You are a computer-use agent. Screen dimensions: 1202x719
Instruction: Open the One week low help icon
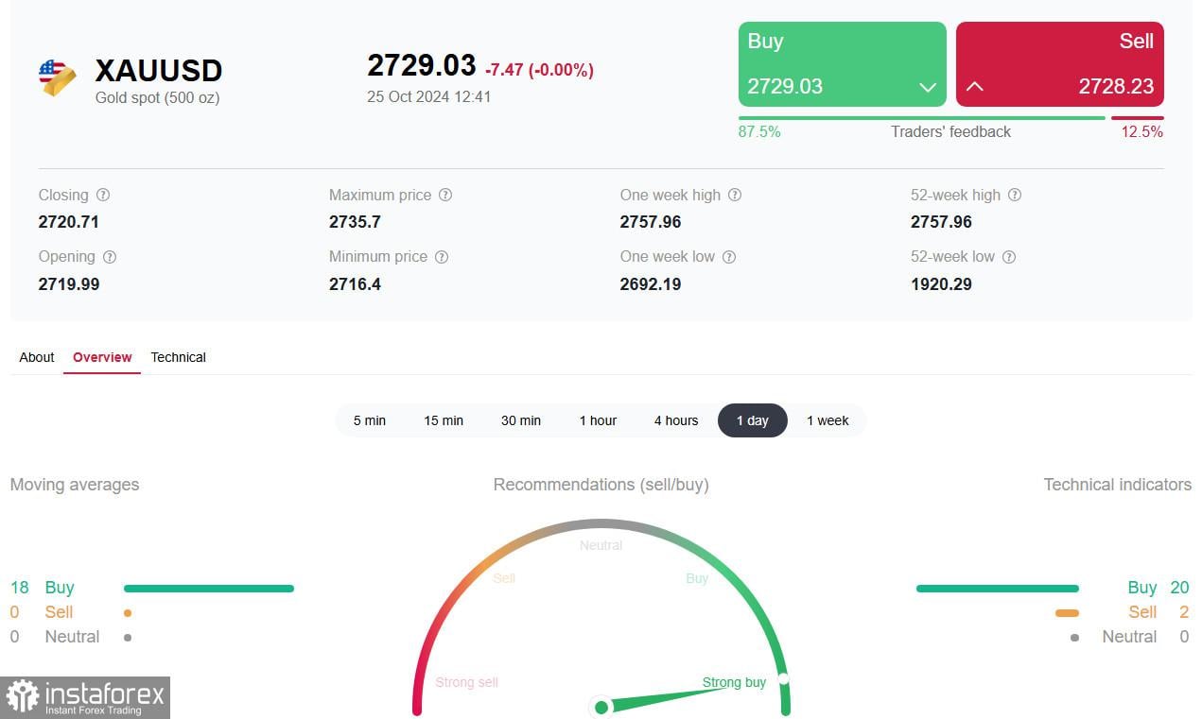point(729,256)
